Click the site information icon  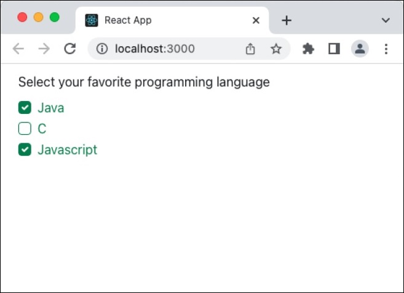[102, 49]
